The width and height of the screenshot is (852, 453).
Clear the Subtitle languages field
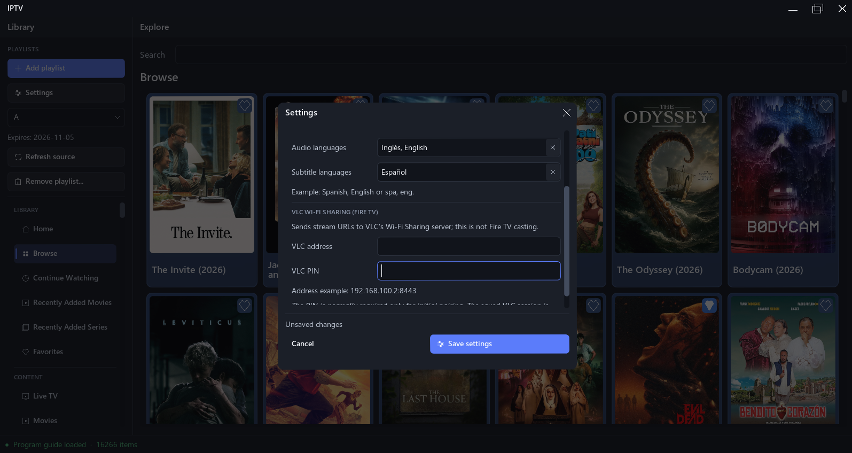(553, 172)
